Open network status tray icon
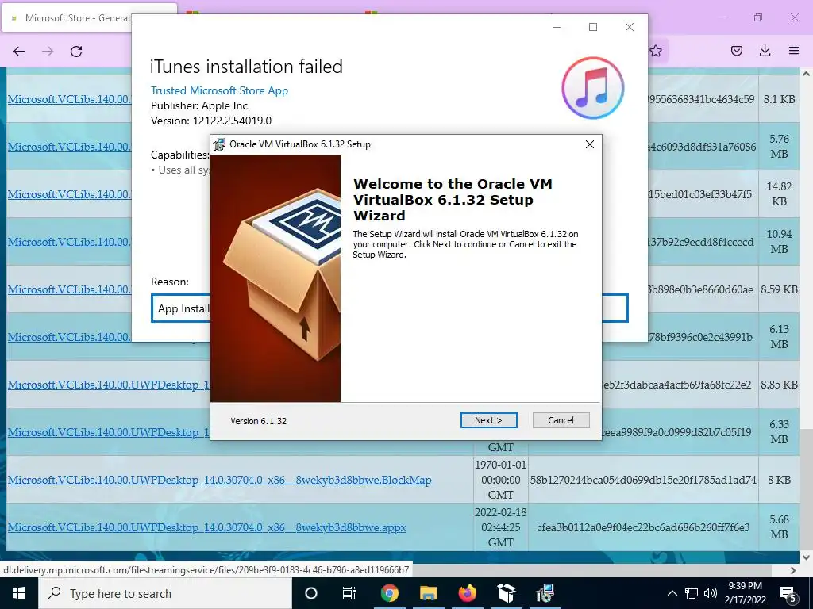The image size is (813, 609). point(692,593)
